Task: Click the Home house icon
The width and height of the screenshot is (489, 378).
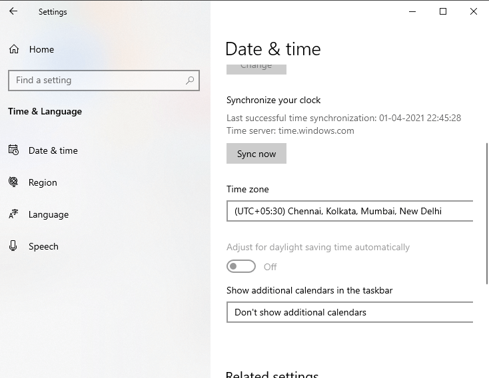Action: click(13, 49)
